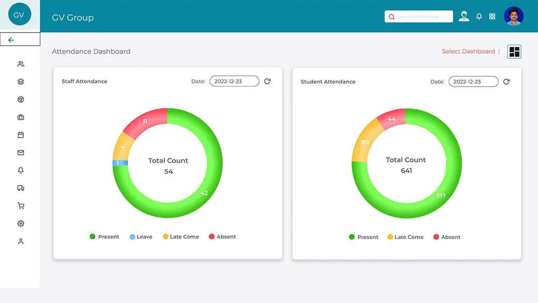The image size is (538, 303).
Task: Open the mail envelope sidebar icon
Action: pos(21,153)
